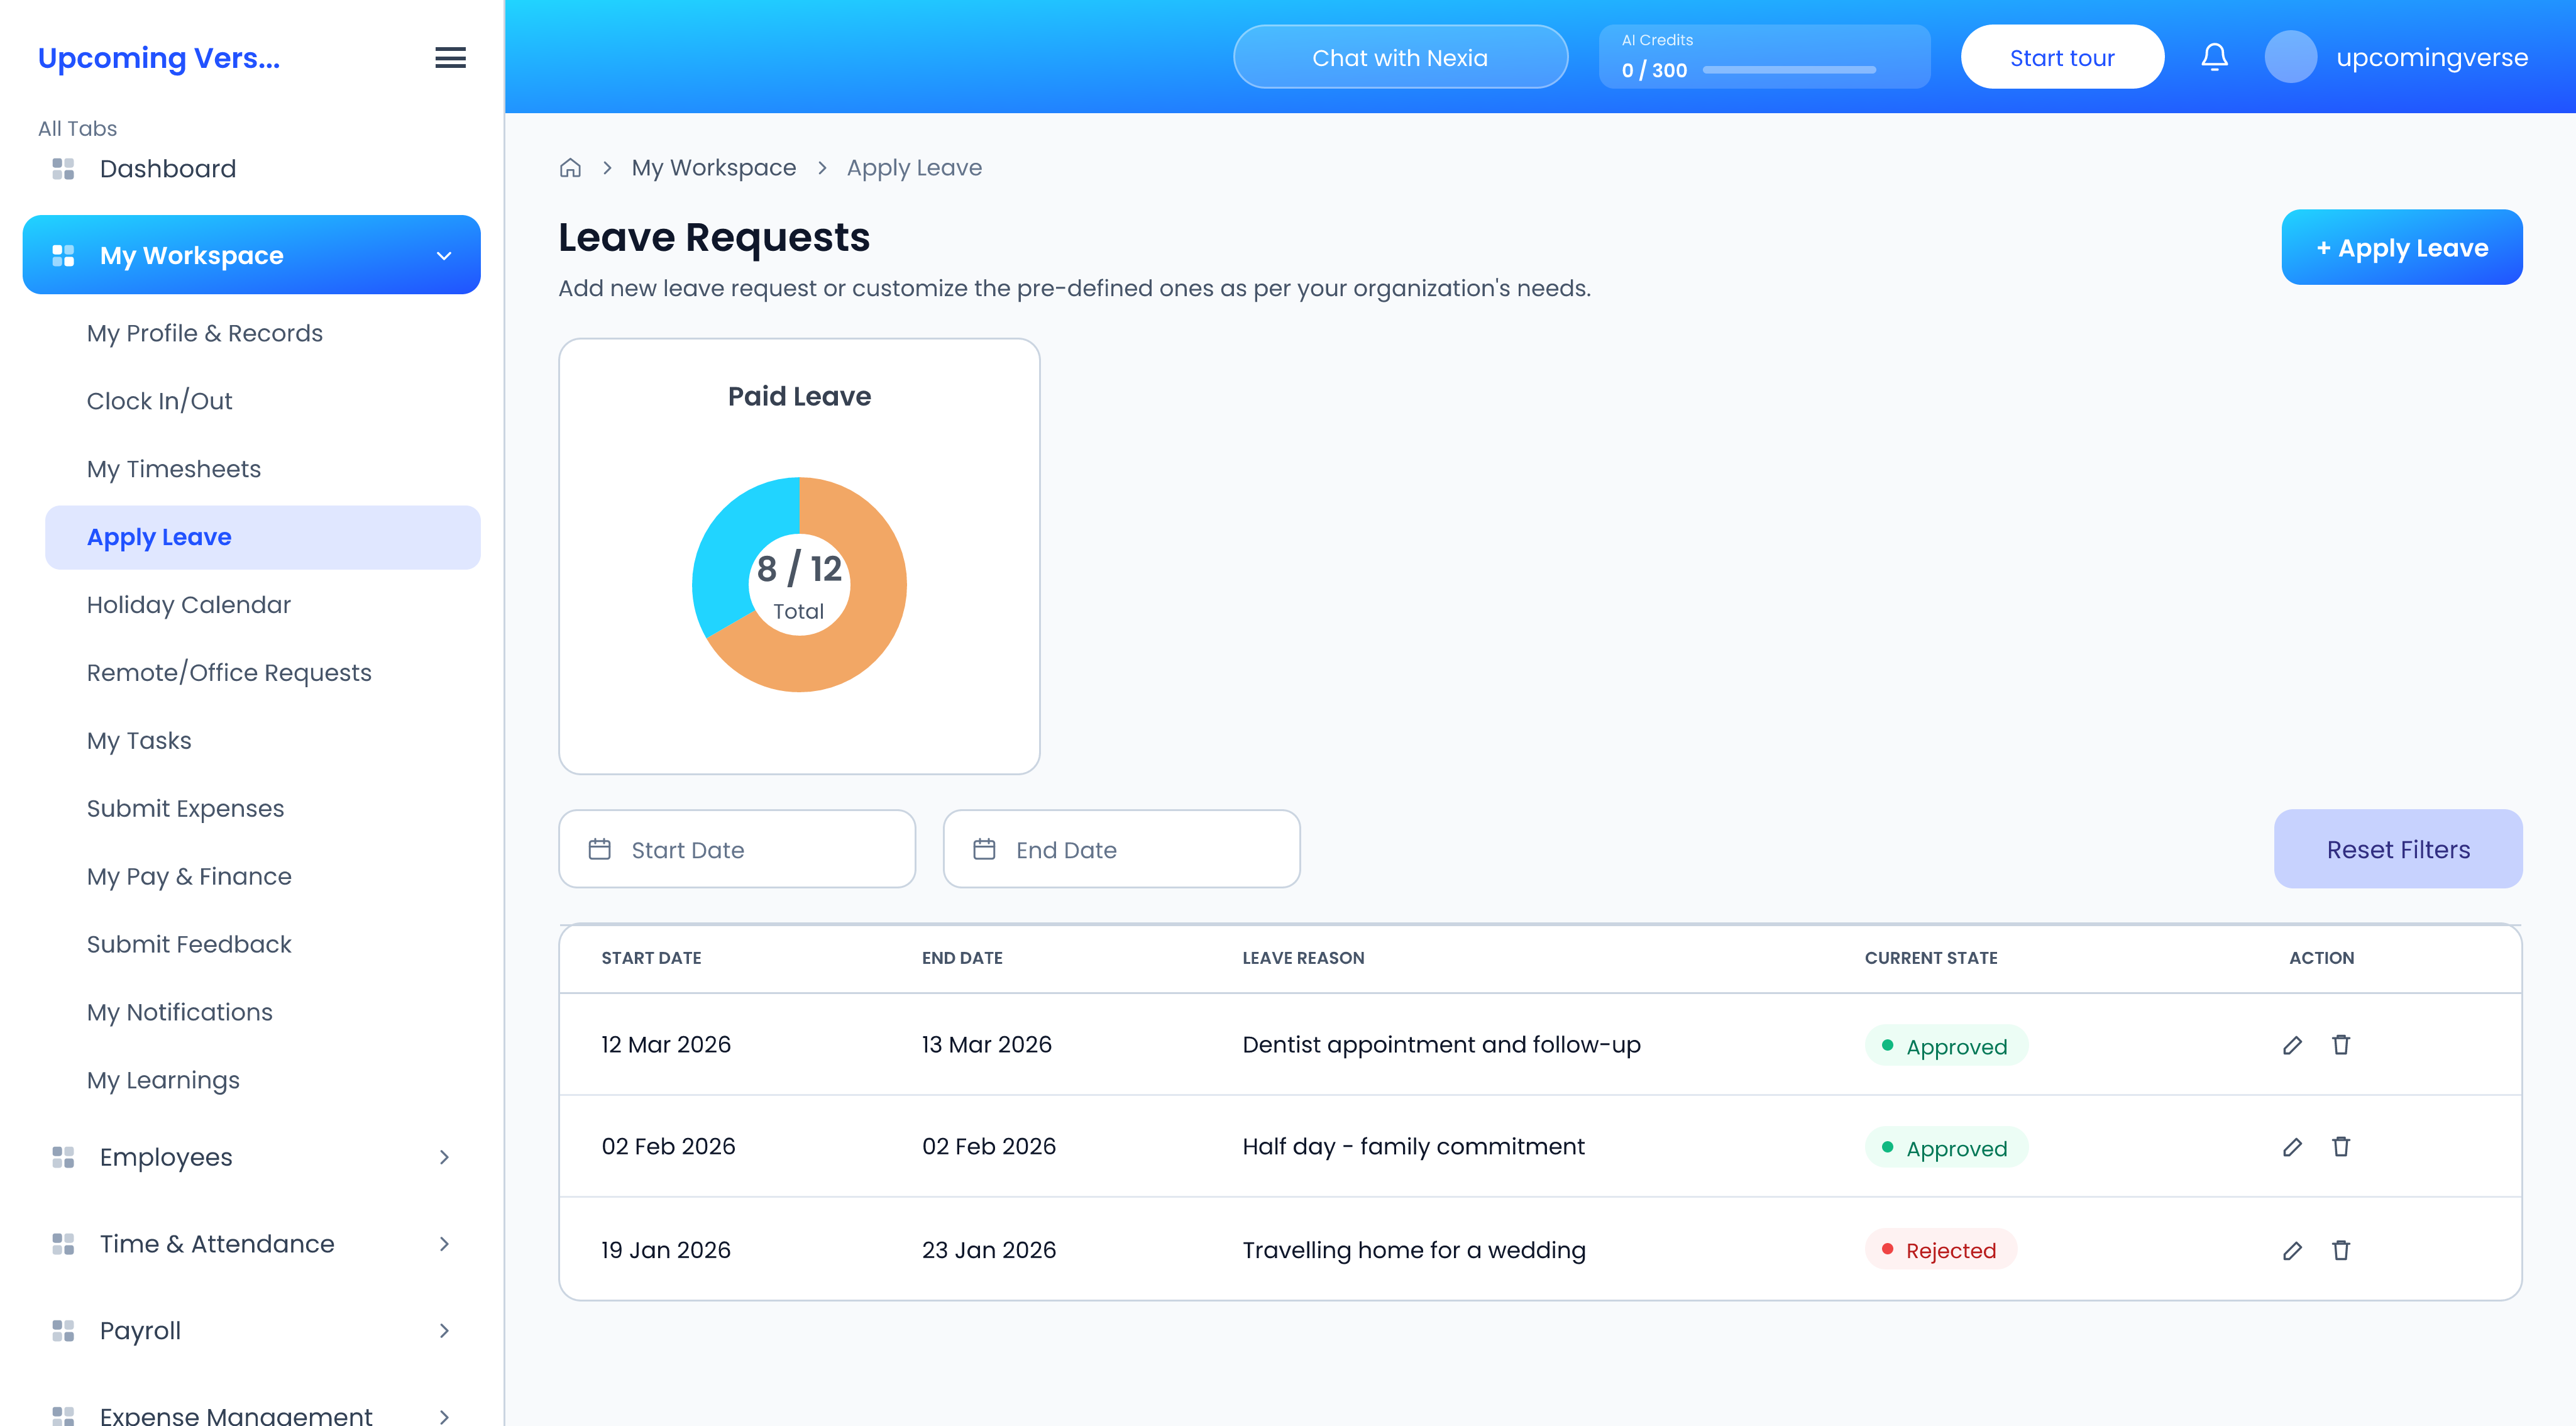Screen dimensions: 2576x1426
Task: Expand the Payroll section chevron
Action: pyautogui.click(x=444, y=1331)
